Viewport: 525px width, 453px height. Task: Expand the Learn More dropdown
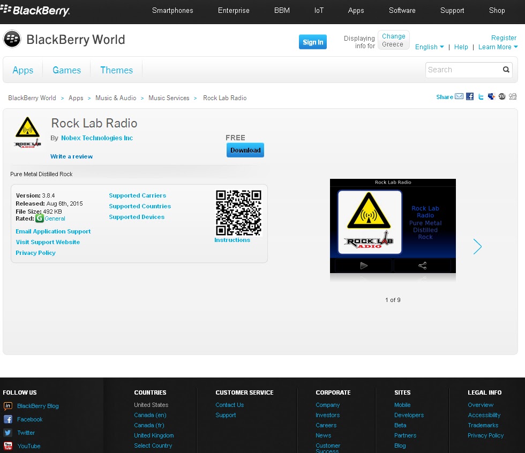[x=498, y=47]
